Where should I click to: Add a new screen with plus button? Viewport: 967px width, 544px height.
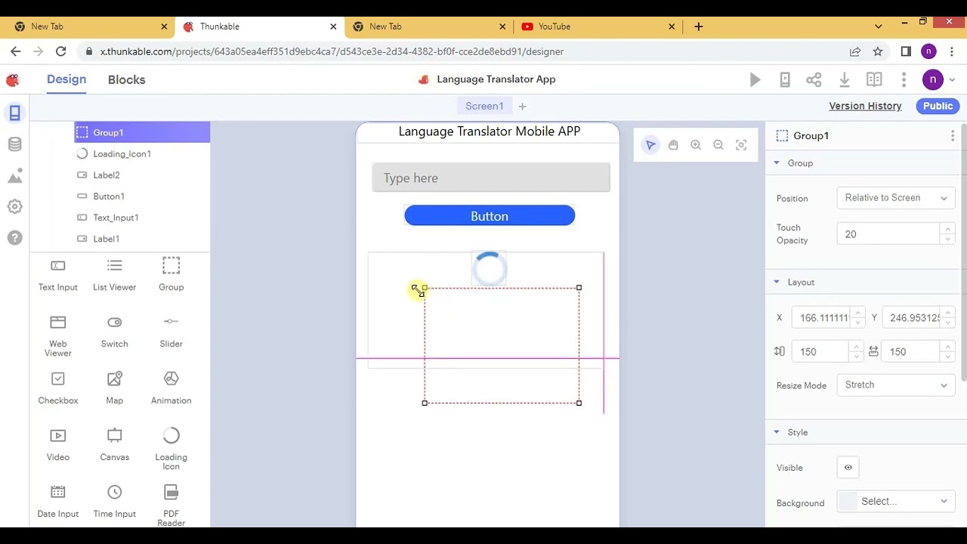click(x=522, y=107)
